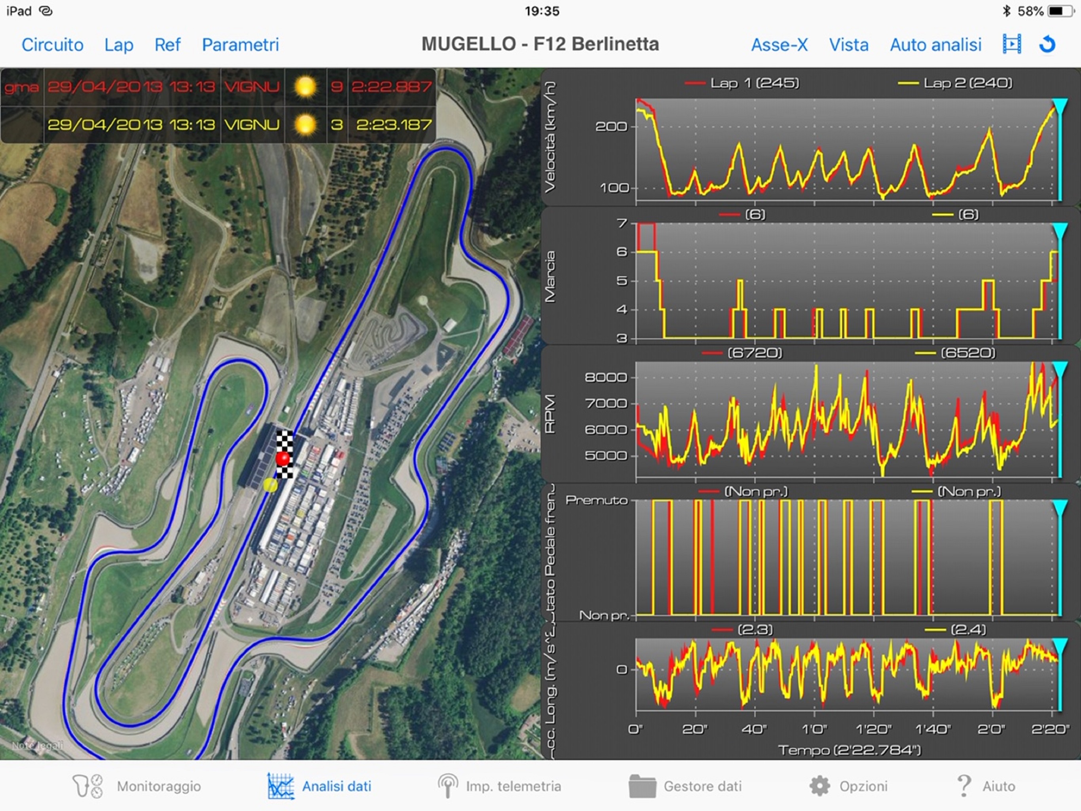Open the Circuito menu

[x=52, y=44]
